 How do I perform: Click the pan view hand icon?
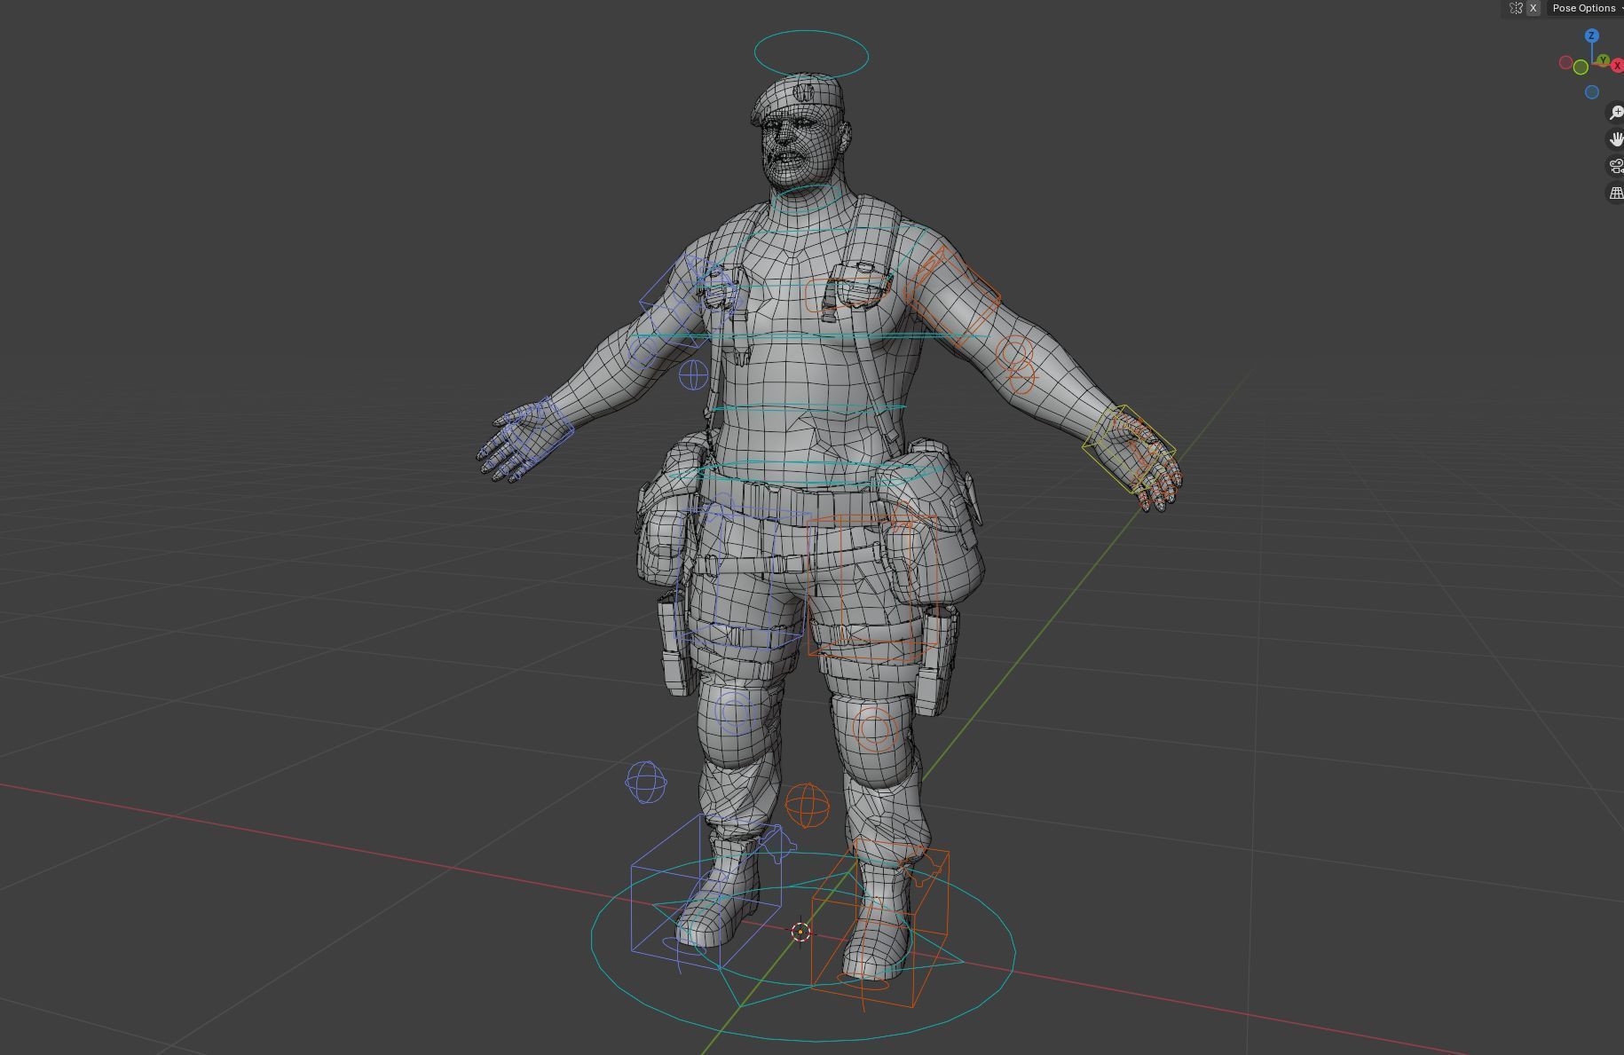tap(1616, 139)
